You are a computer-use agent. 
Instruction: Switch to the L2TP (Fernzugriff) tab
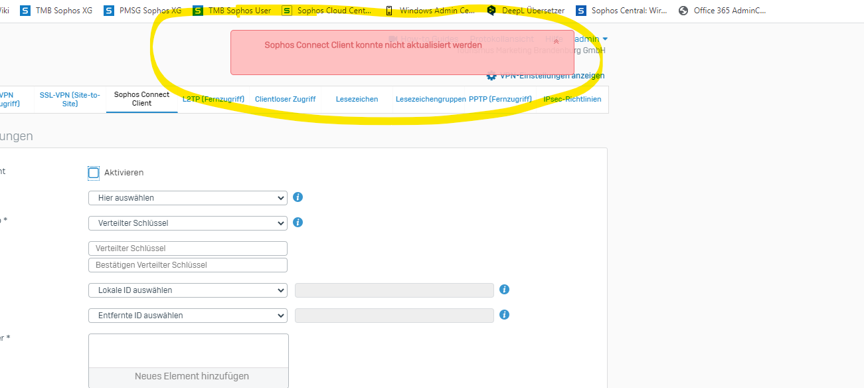click(213, 99)
